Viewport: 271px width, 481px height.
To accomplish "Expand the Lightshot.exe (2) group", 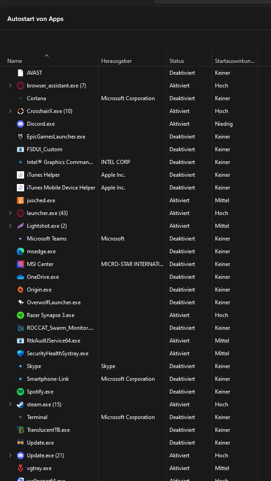I will pos(10,226).
